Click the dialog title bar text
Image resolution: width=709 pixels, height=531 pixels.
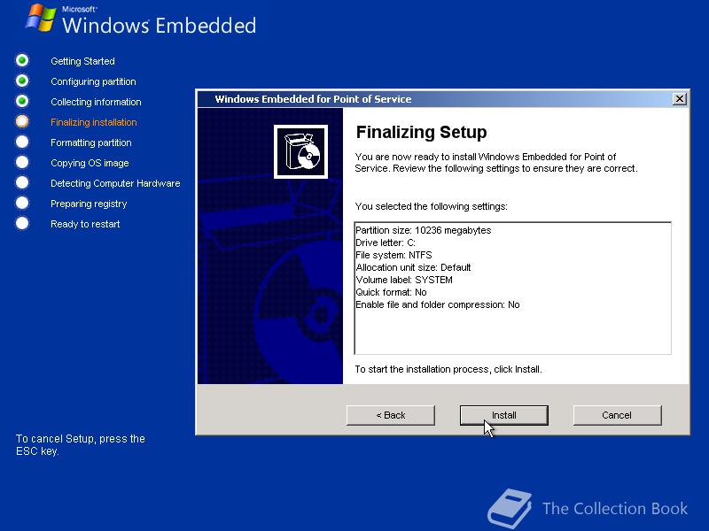313,99
